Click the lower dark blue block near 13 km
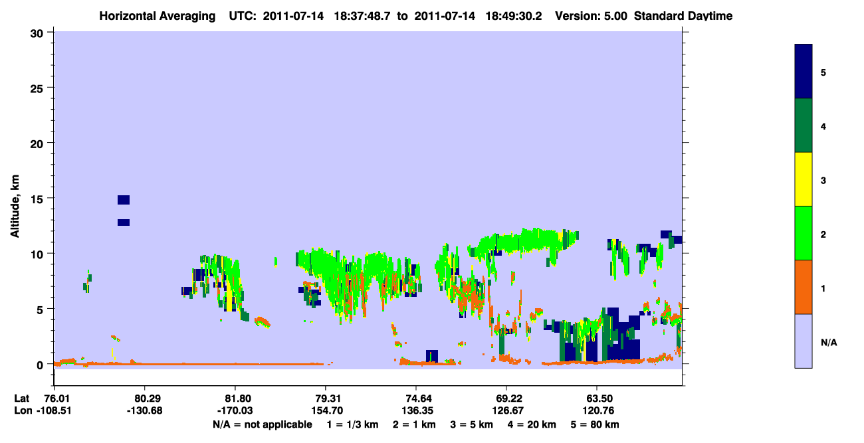This screenshot has height=443, width=864. pos(124,222)
